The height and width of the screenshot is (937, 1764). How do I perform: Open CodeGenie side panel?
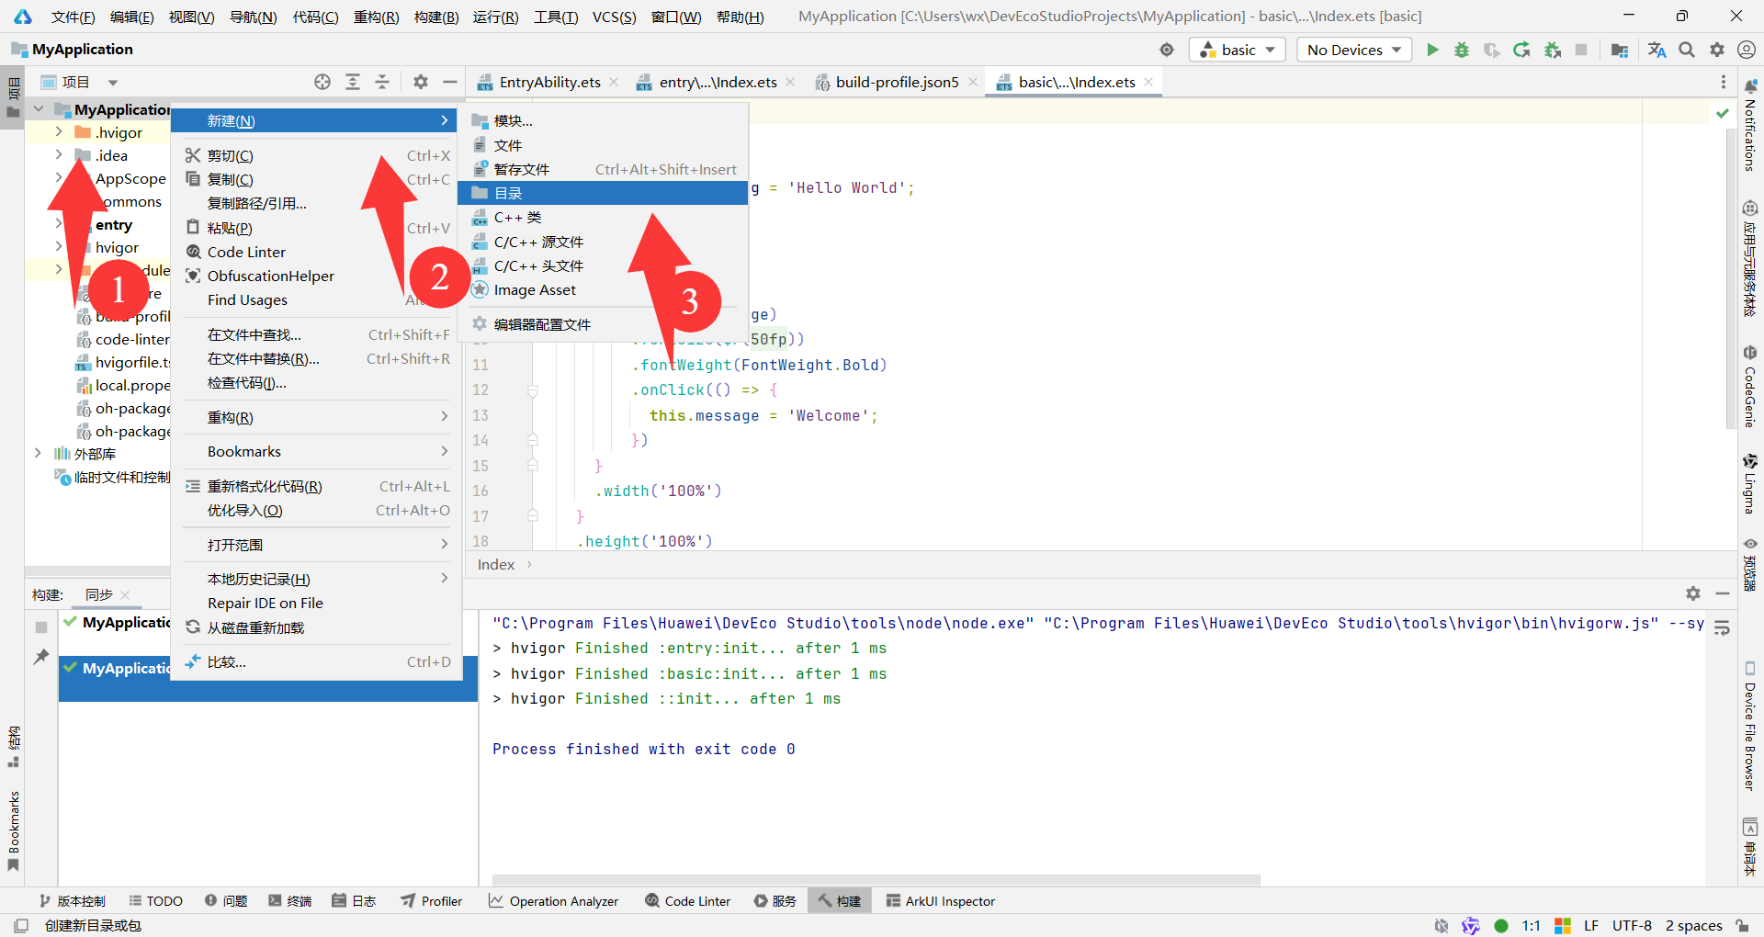(1750, 387)
